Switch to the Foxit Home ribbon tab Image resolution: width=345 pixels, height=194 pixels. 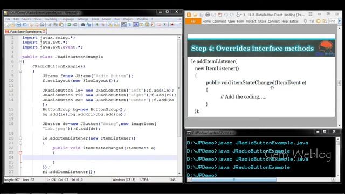206,22
